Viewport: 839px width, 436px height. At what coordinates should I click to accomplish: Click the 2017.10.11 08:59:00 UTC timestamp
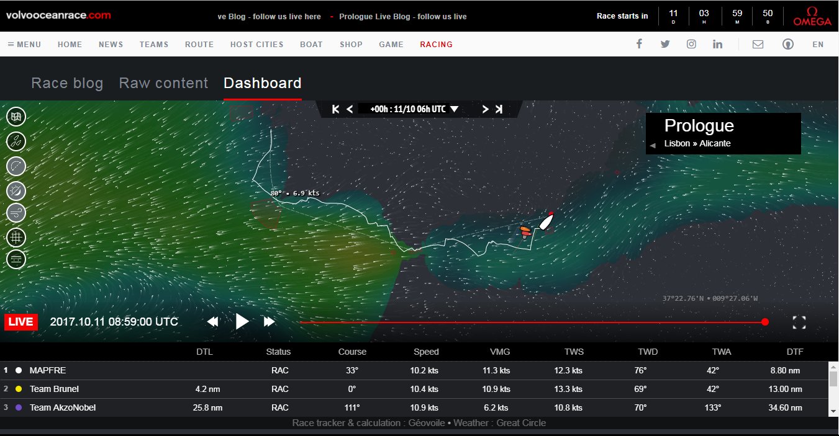click(x=114, y=322)
